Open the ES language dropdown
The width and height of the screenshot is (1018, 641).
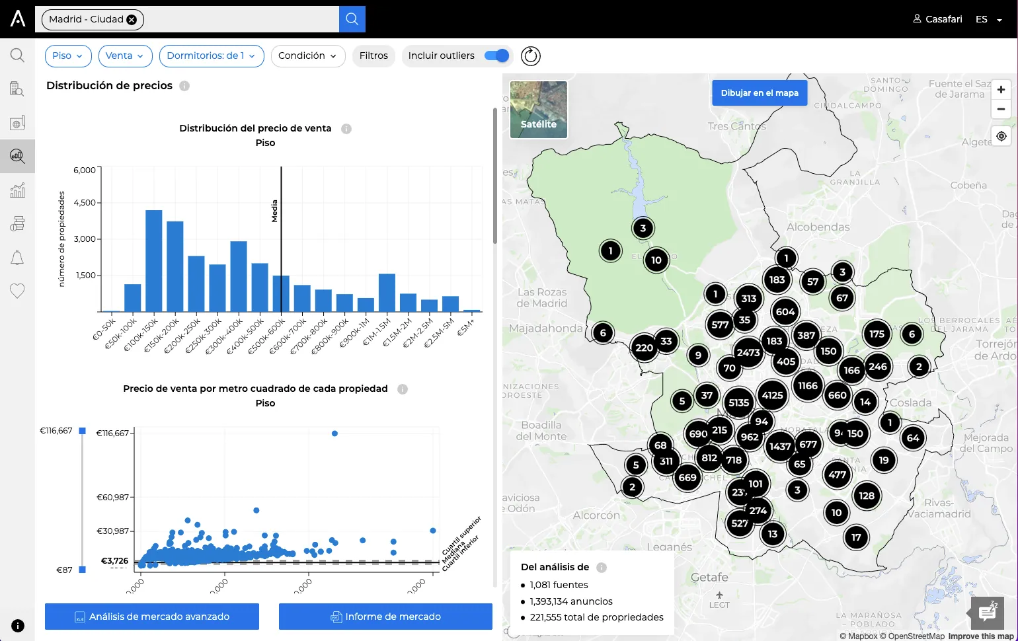point(989,19)
